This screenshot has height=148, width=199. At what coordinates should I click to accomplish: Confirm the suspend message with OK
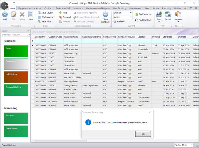(143, 134)
